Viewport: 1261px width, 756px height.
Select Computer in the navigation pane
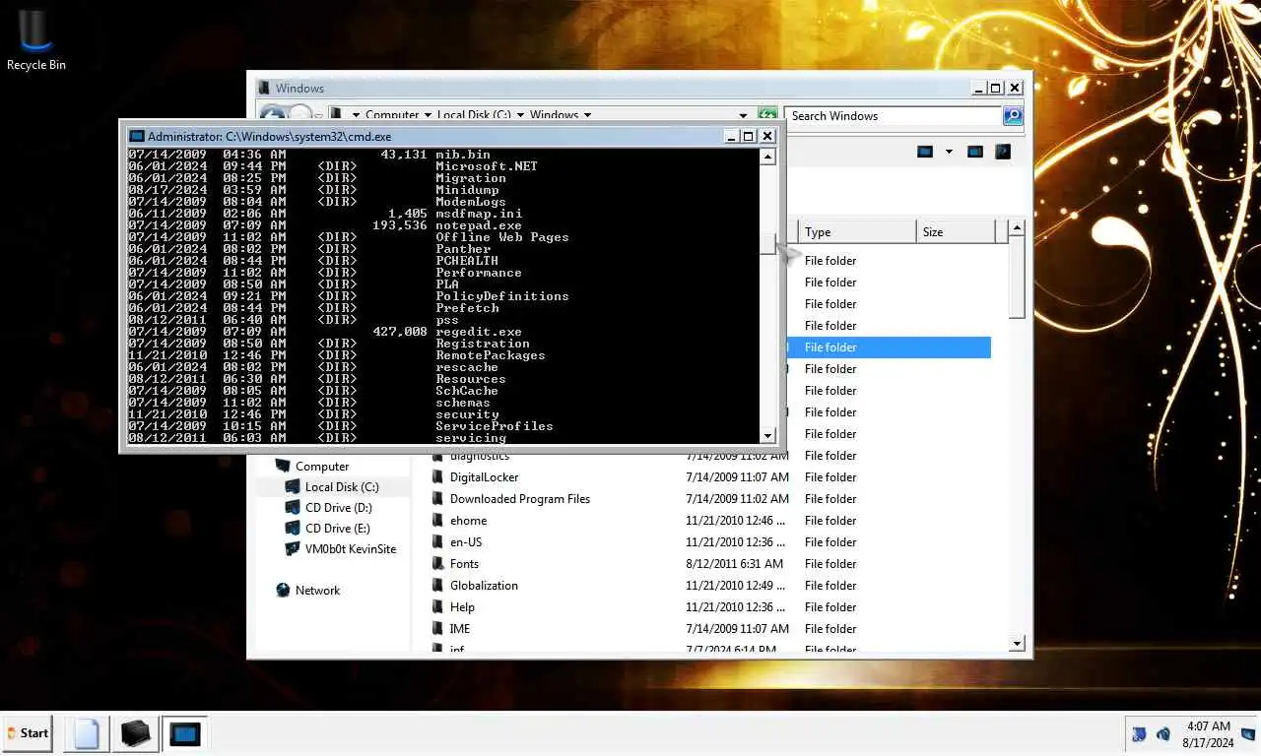pos(321,467)
